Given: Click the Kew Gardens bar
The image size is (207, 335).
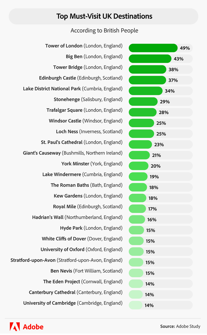Looking at the screenshot, I should 137,198.
